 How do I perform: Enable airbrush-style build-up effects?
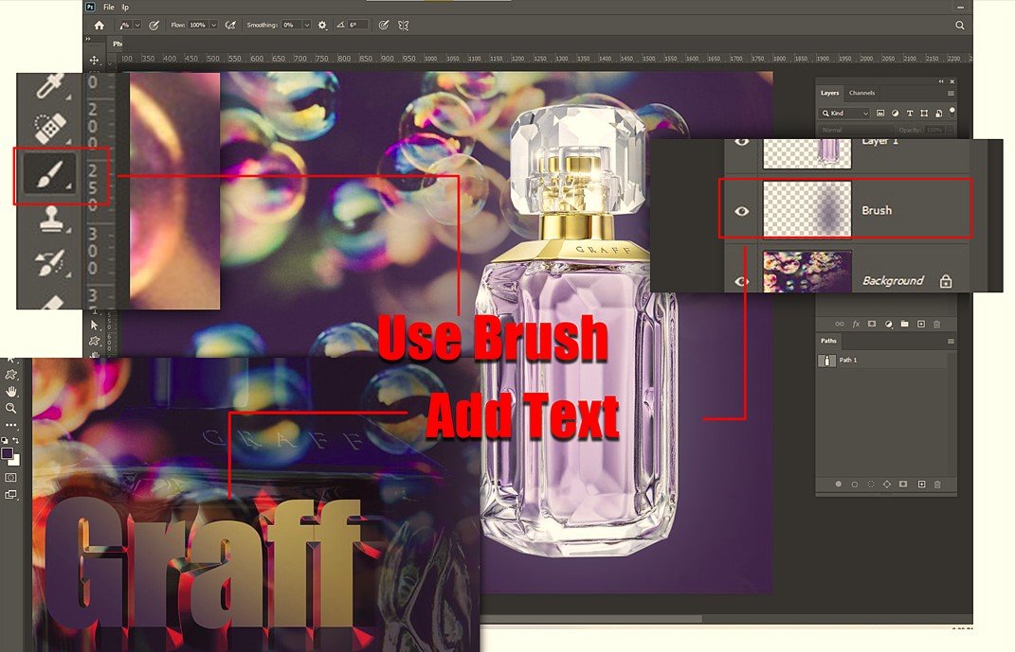tap(230, 26)
